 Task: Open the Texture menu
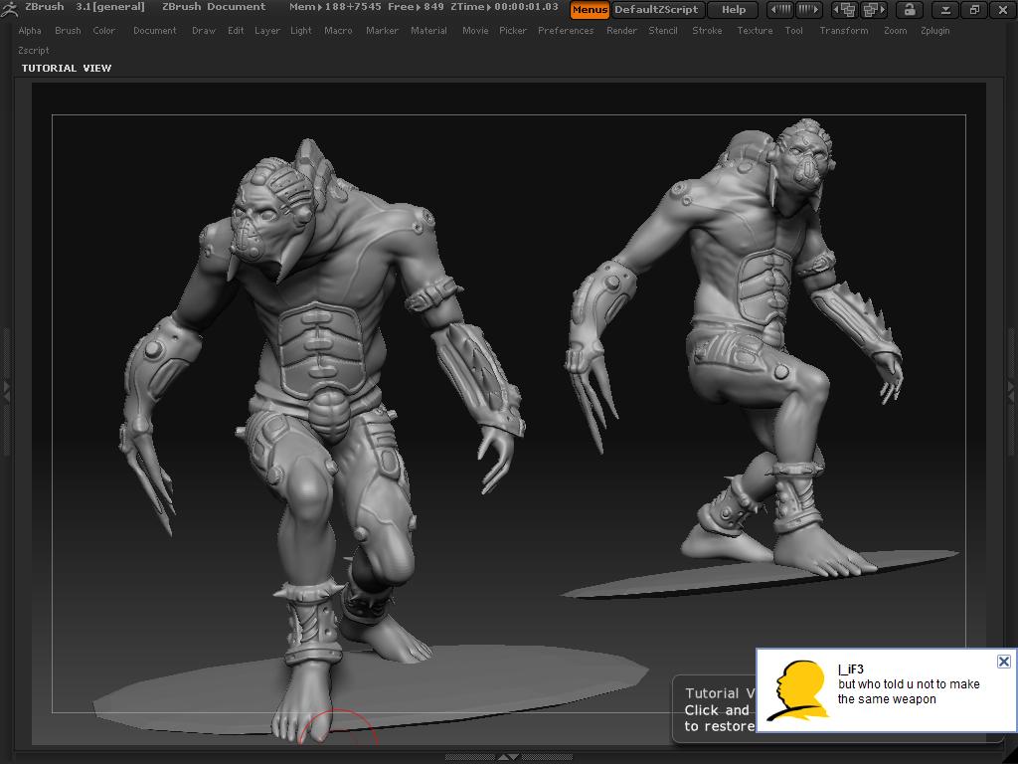tap(755, 31)
